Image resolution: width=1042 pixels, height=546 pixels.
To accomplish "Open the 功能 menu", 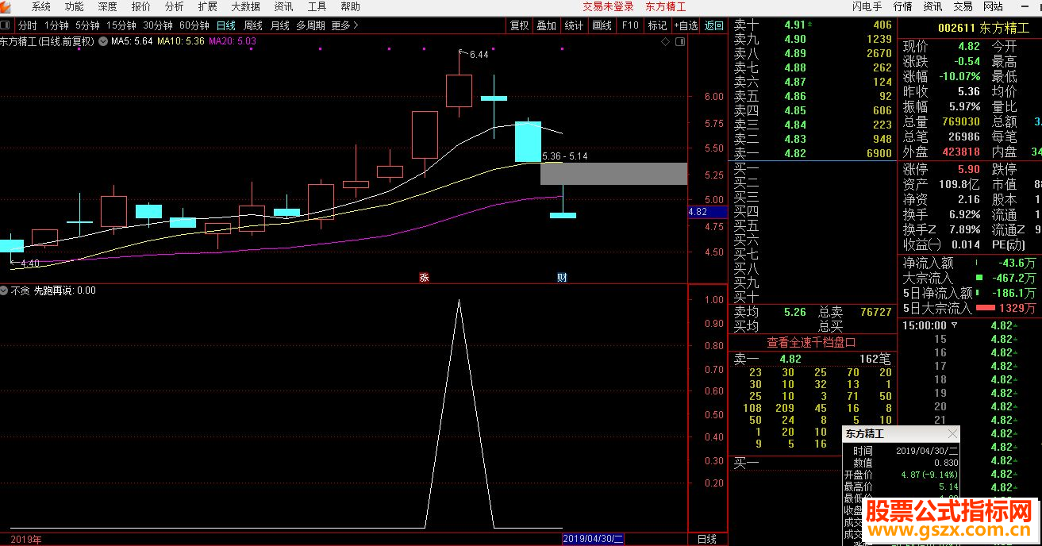I will (x=74, y=6).
